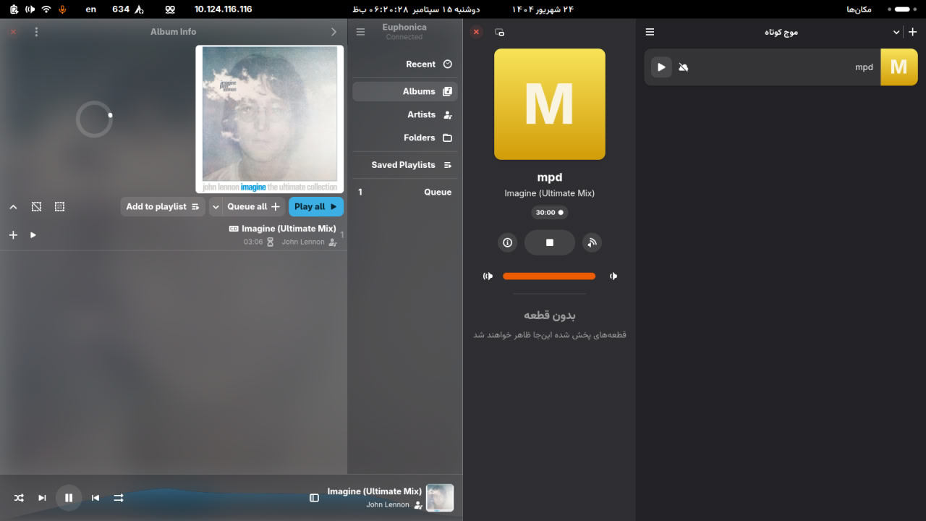Toggle the sidebar pane icon in player bar
Image resolution: width=926 pixels, height=521 pixels.
[314, 498]
